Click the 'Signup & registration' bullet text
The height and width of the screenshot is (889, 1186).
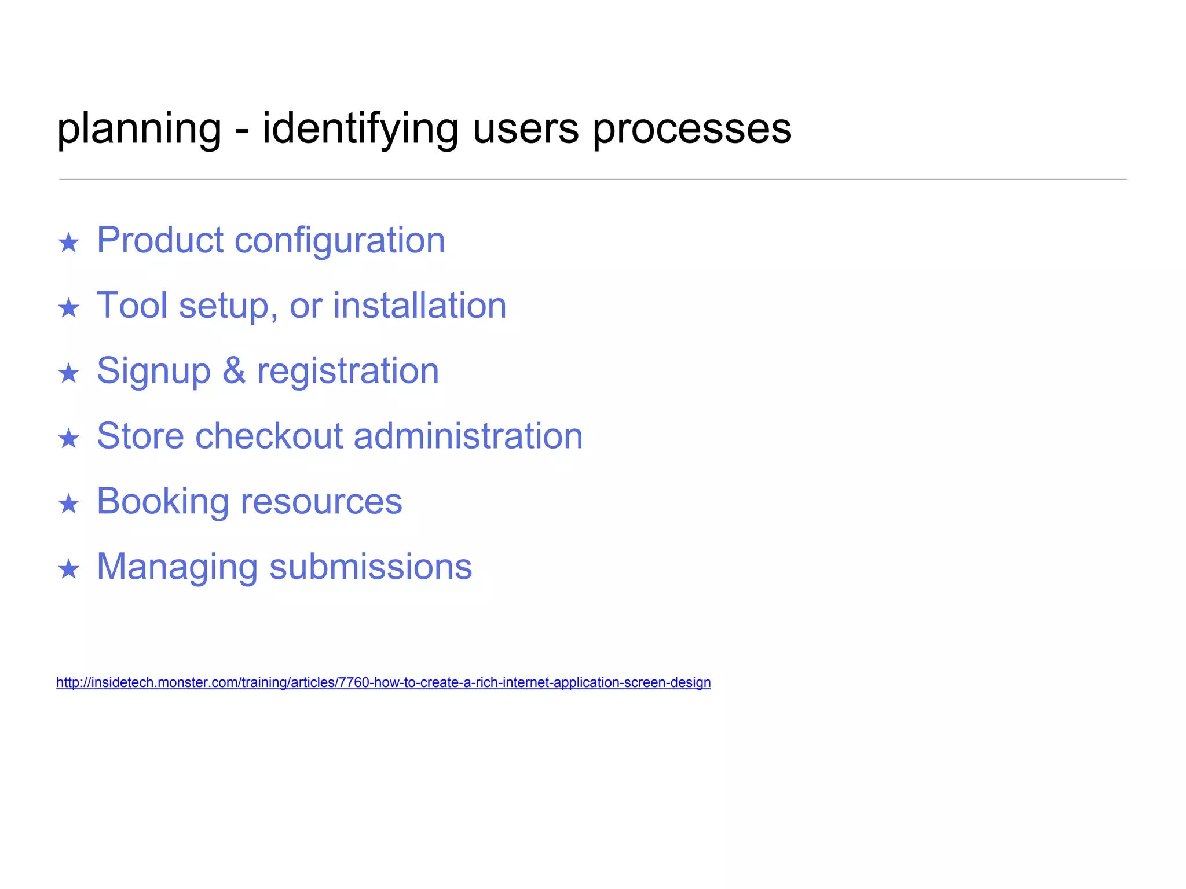268,371
